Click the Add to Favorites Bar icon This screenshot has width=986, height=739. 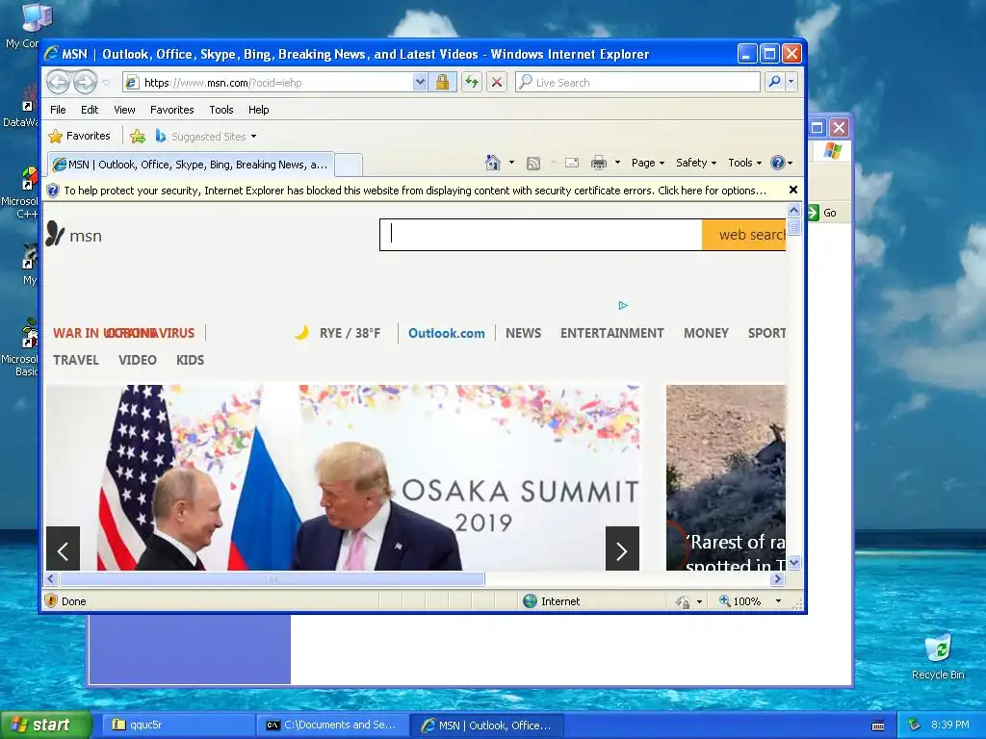click(x=138, y=136)
